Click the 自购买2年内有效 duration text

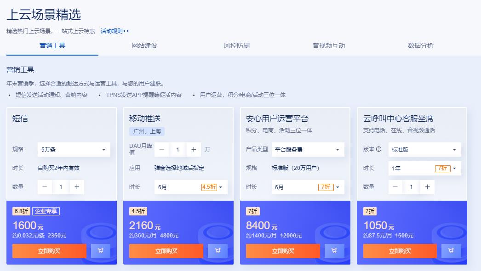click(x=58, y=168)
